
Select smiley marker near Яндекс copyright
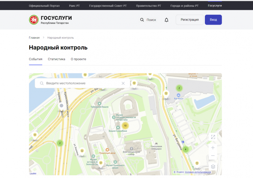(197, 164)
